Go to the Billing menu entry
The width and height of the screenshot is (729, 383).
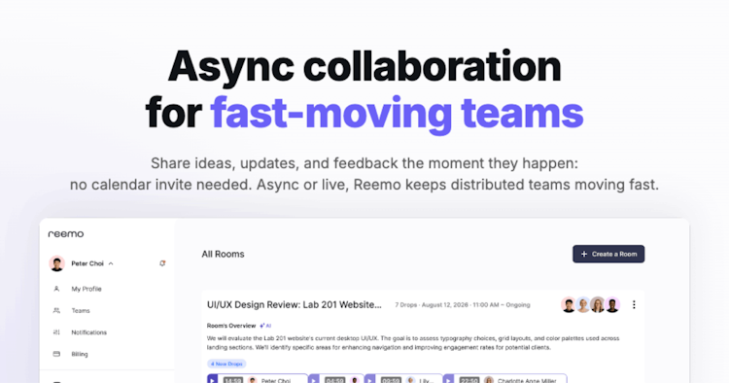80,354
